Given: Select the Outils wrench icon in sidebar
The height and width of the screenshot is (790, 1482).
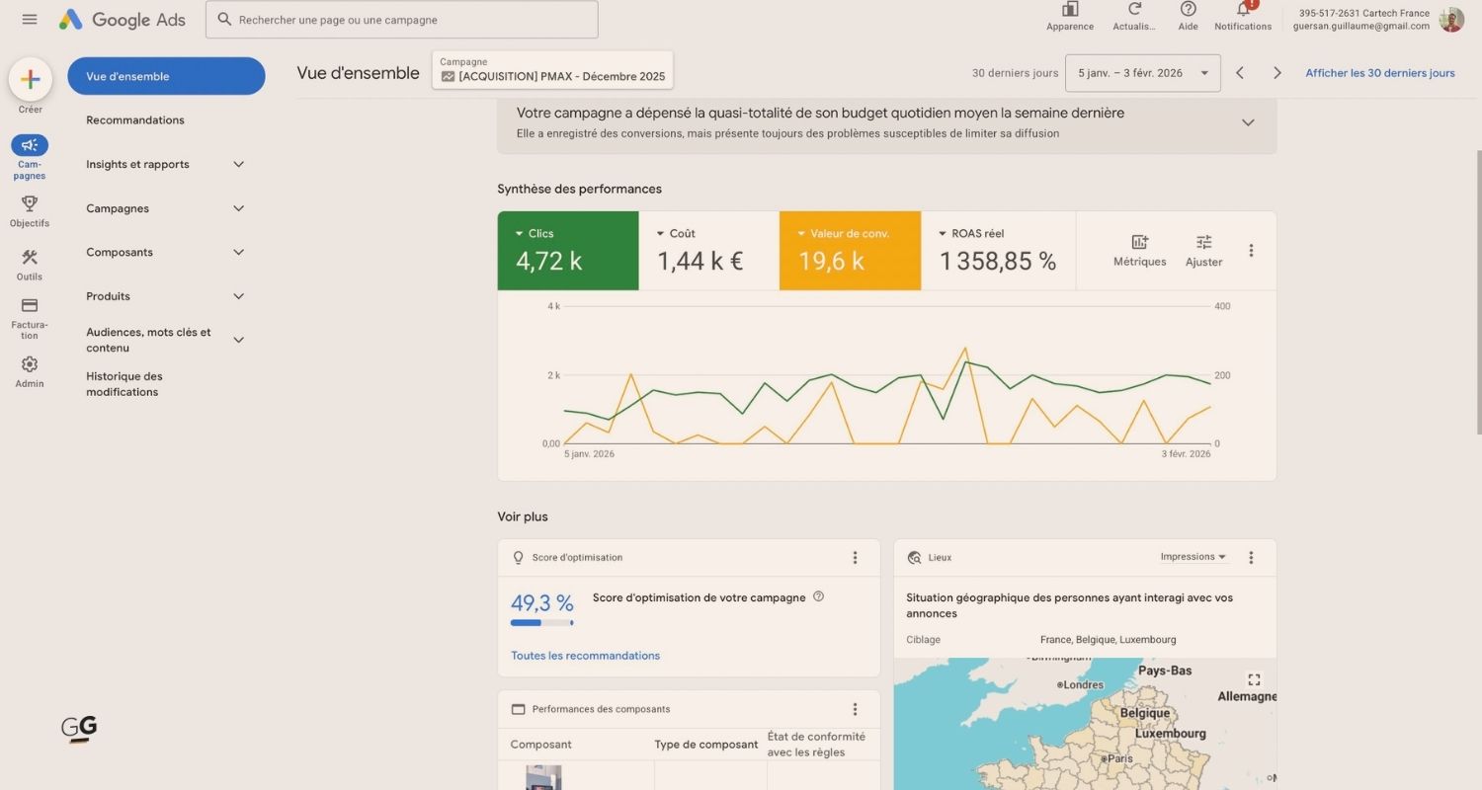Looking at the screenshot, I should [x=30, y=260].
